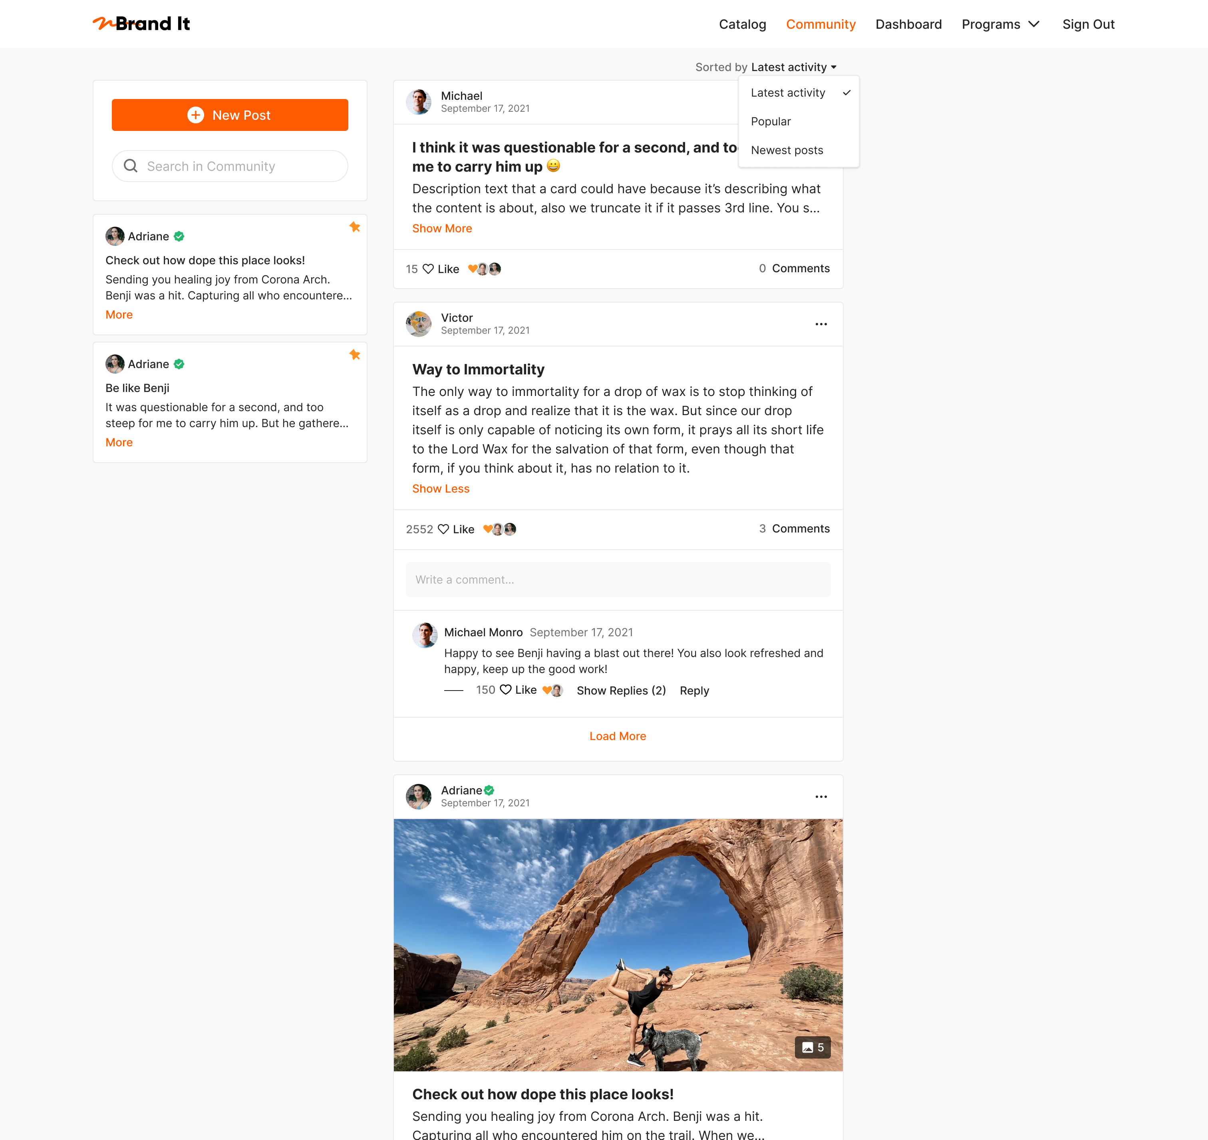Open three-dot menu on Adriane's post
This screenshot has height=1140, width=1208.
click(x=821, y=797)
